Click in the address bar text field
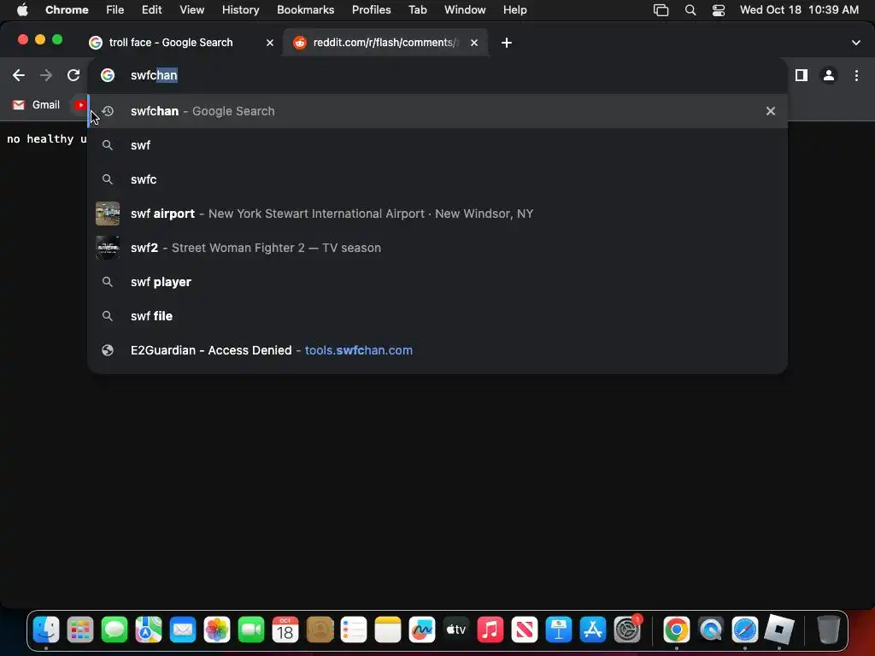This screenshot has height=656, width=875. tap(437, 75)
